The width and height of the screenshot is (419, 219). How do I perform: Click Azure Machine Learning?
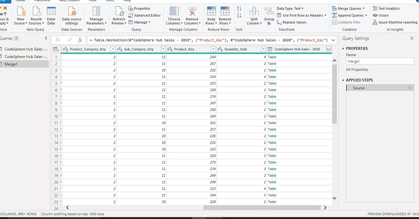[x=395, y=23]
